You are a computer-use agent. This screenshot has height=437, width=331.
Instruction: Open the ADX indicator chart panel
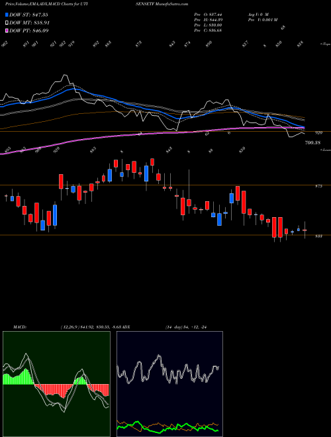tap(169, 384)
